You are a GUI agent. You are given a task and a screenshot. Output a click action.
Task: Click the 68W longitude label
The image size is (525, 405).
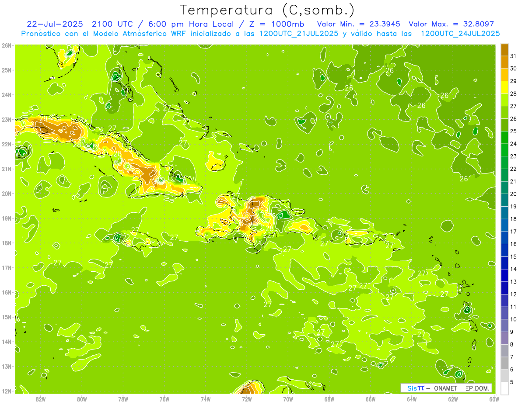329,399
